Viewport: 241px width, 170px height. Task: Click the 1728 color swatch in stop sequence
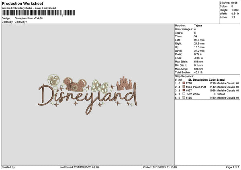pyautogui.click(x=184, y=83)
